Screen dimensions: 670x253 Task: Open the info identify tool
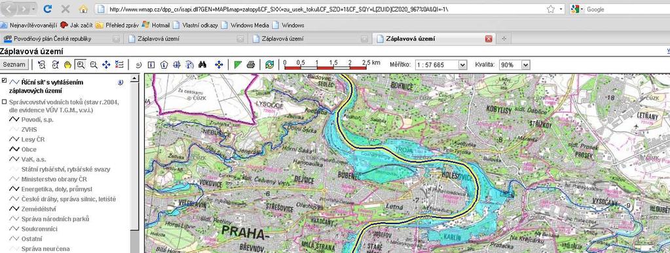[151, 65]
